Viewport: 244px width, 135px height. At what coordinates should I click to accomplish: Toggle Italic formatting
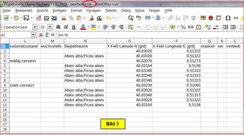[x=66, y=27]
